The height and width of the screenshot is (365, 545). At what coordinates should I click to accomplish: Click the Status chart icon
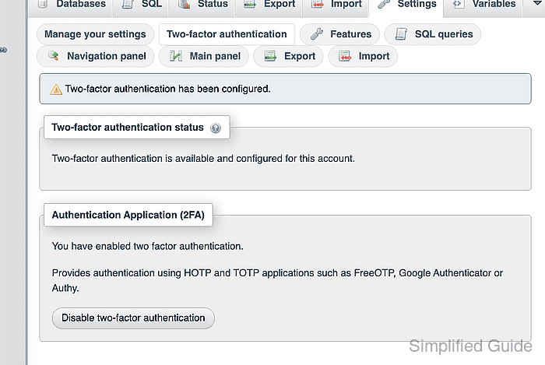184,4
